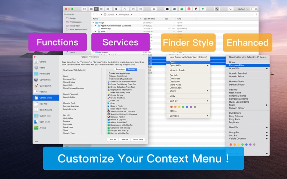287x179 pixels.
Task: Toggle the sidebar icon in QSpace toolbar
Action: point(84,9)
